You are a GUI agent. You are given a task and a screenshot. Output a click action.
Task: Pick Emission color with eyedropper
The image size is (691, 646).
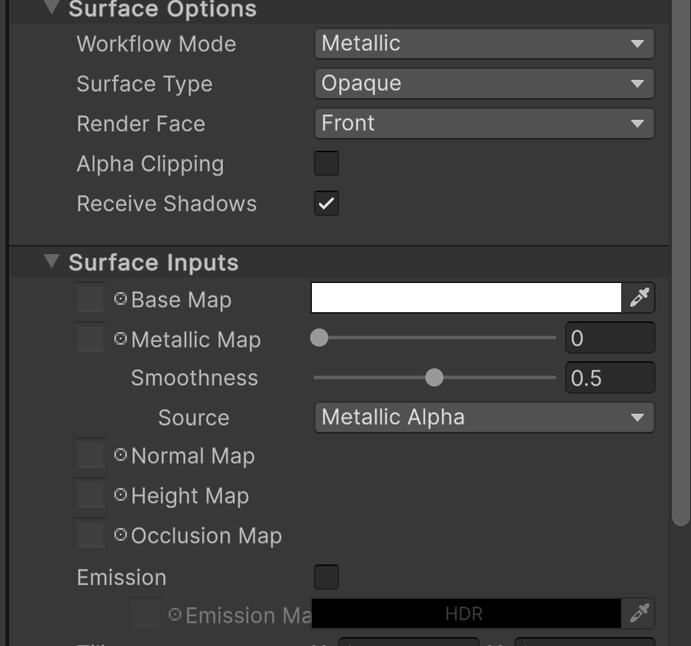click(x=639, y=613)
